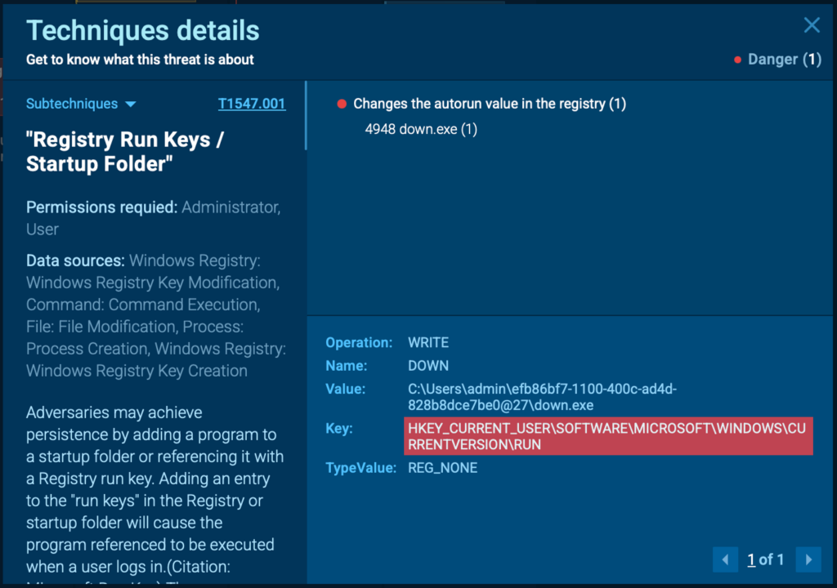Click the "1 of 1" page indicator
This screenshot has height=588, width=837.
(766, 559)
